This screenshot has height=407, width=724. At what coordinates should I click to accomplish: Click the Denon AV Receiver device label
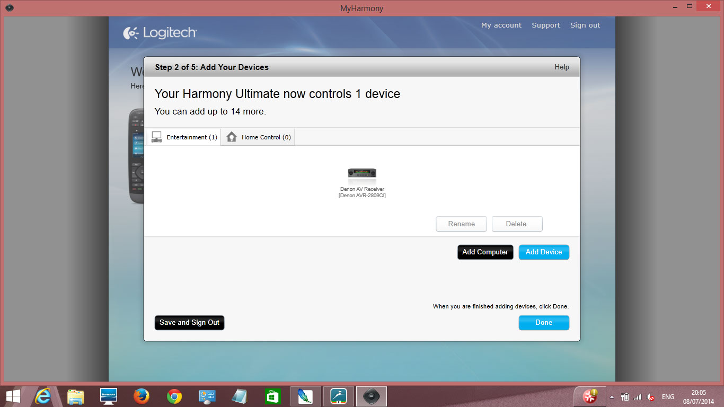pyautogui.click(x=362, y=192)
